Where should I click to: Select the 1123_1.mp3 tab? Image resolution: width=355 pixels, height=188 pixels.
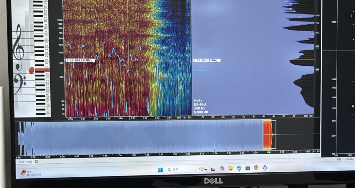25,162
